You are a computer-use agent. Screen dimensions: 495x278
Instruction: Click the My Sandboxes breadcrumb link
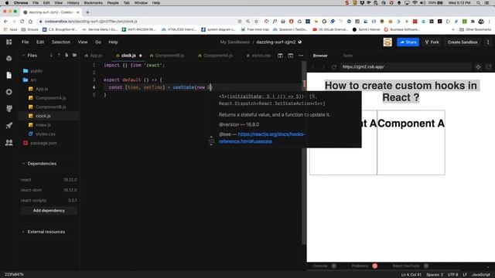coord(234,42)
